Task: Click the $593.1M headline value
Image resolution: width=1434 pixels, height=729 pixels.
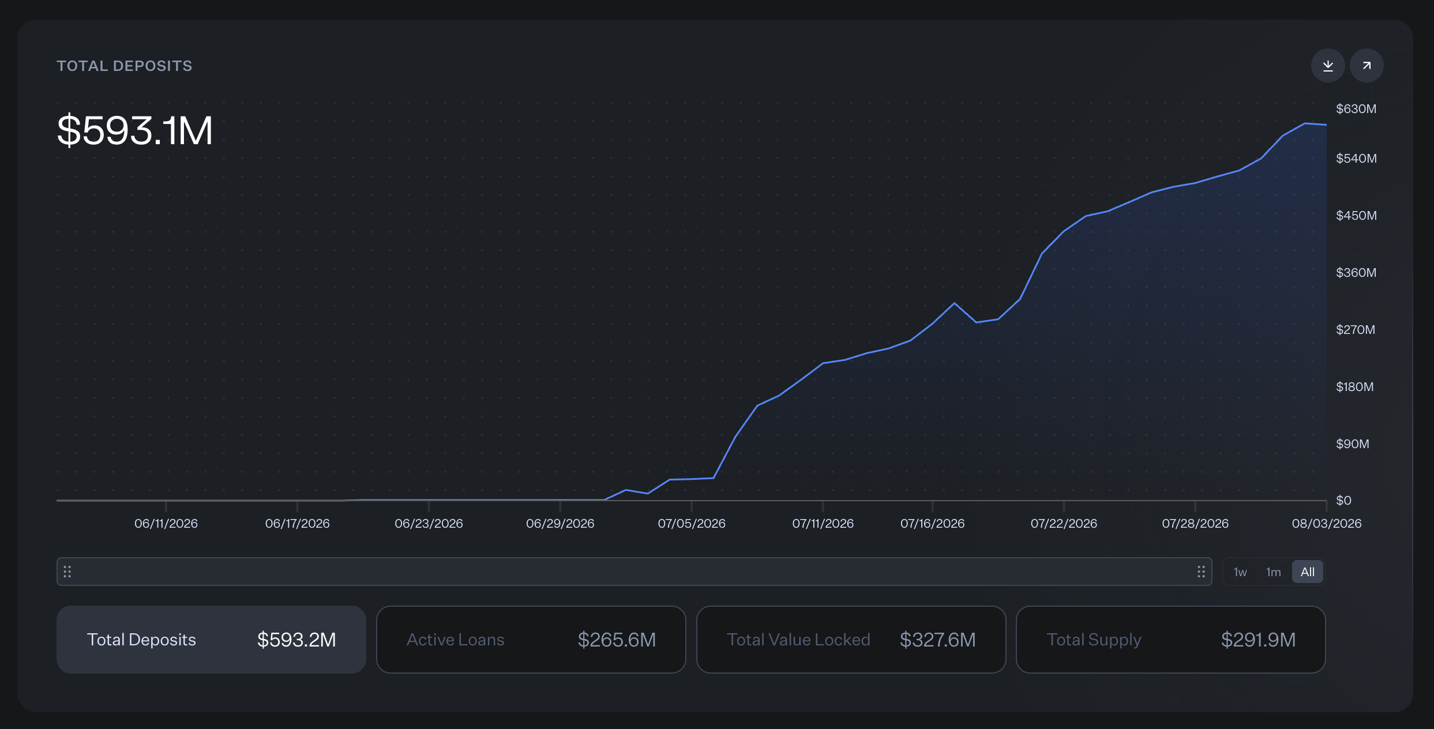Action: point(135,130)
